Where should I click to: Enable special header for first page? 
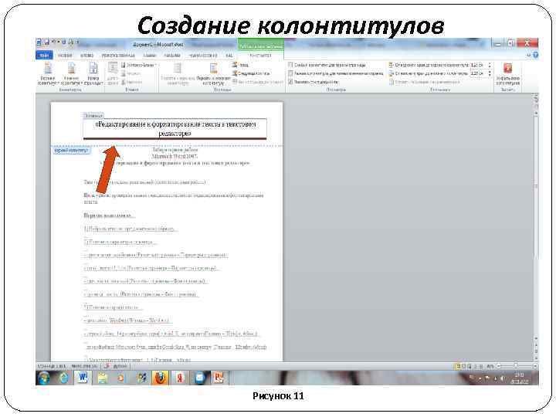point(327,65)
